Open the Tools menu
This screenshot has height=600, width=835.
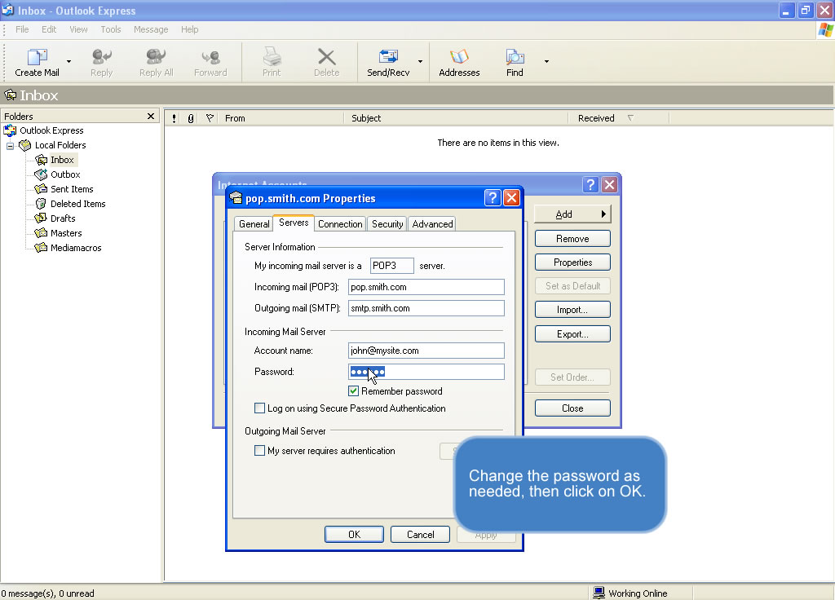pos(111,29)
